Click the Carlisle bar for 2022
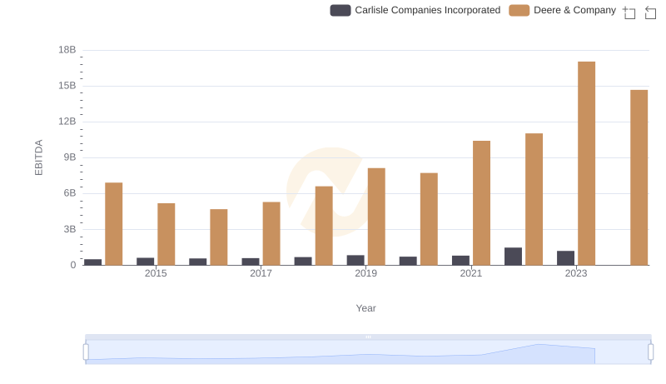The width and height of the screenshot is (666, 384). 513,257
